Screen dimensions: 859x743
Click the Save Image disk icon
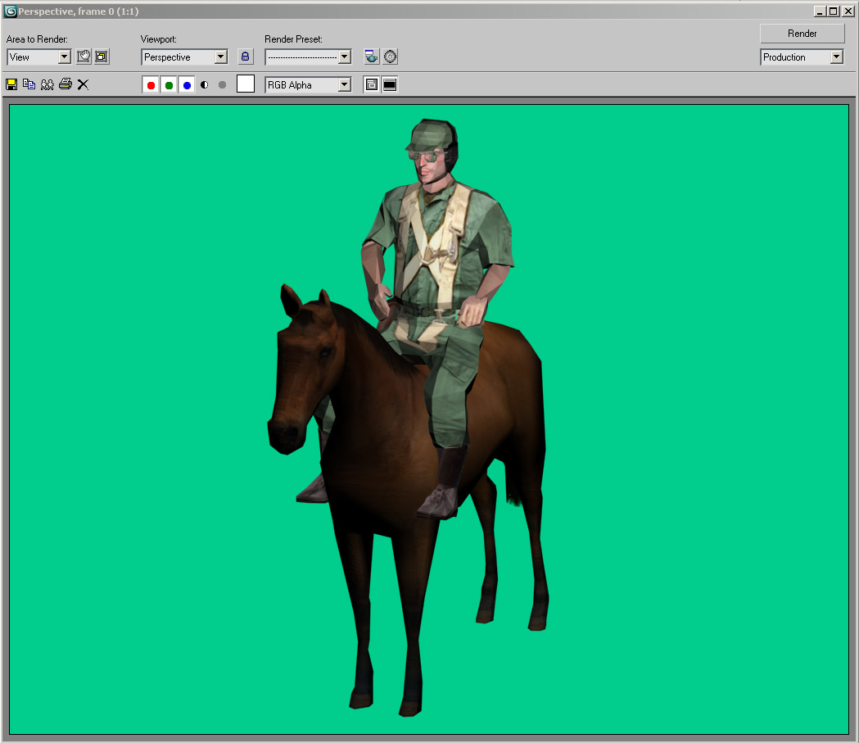pyautogui.click(x=11, y=84)
